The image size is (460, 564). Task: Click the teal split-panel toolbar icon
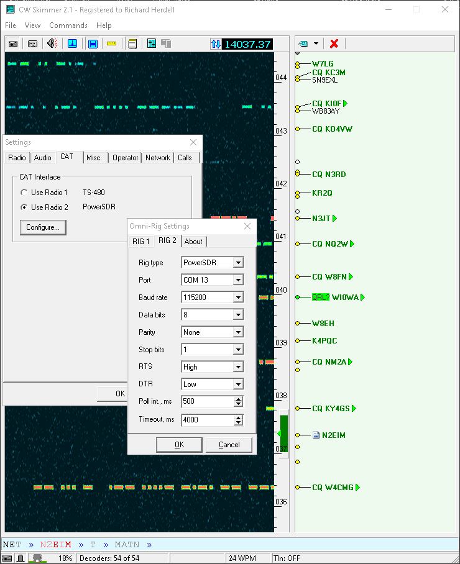[x=152, y=44]
